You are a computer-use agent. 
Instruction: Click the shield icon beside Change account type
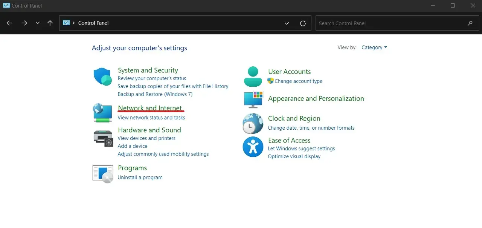270,81
